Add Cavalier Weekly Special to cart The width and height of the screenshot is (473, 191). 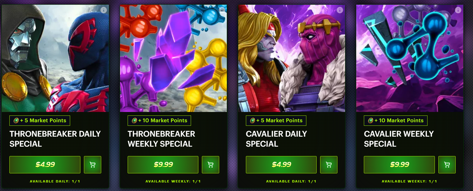pos(447,165)
